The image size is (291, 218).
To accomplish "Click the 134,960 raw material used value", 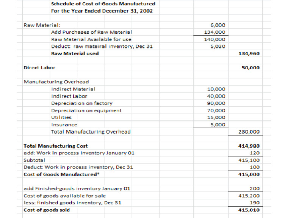I will point(249,54).
